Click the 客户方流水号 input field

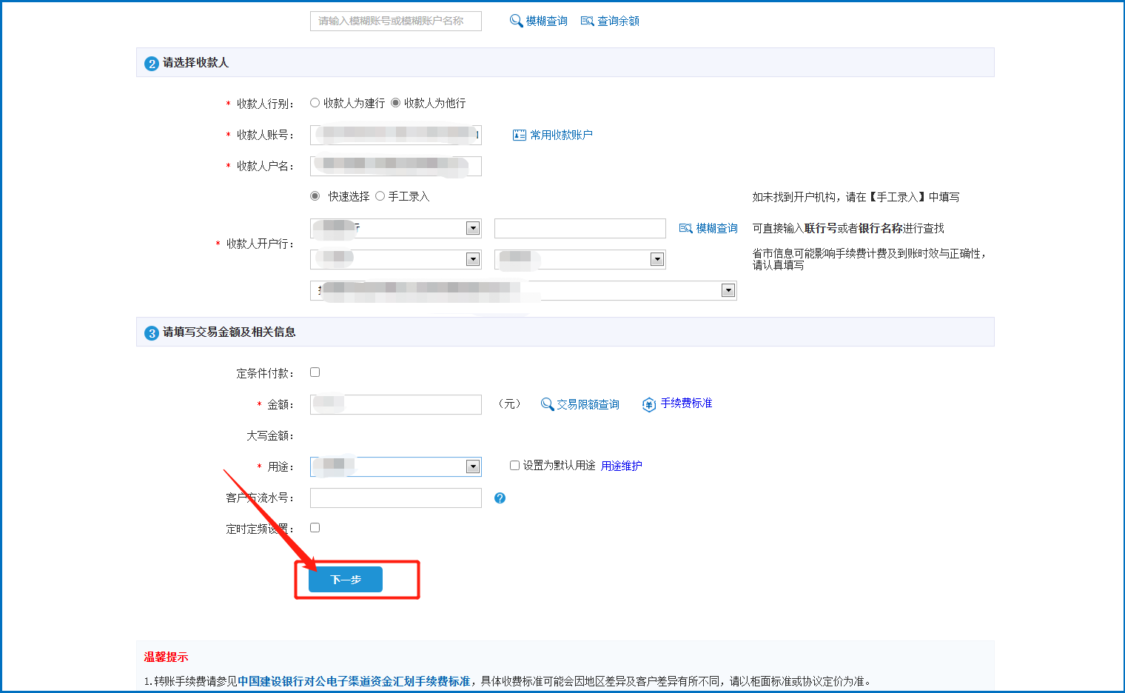[x=395, y=498]
